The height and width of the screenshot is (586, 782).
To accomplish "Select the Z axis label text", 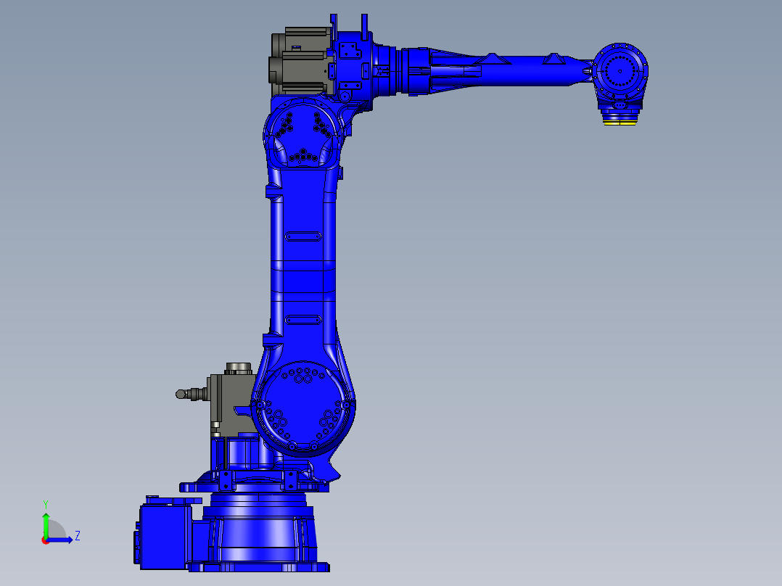I will point(78,536).
